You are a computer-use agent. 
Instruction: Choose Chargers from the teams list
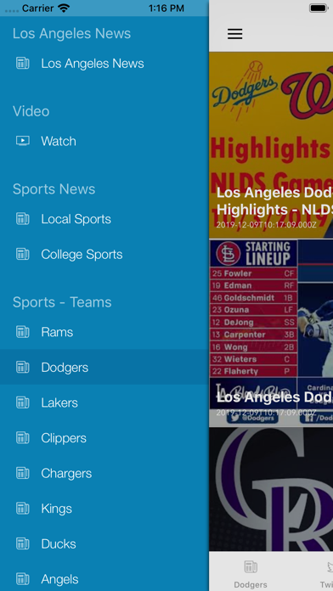coord(104,474)
